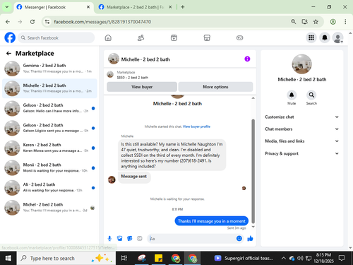View site information icon beside the URL
Screen dimensions: 353x265
click(47, 22)
